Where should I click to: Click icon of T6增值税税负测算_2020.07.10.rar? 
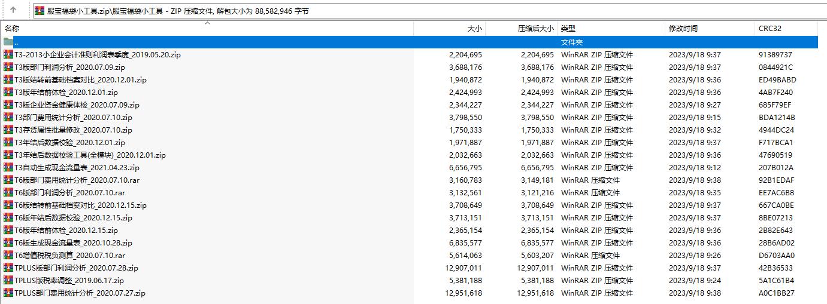[8, 255]
